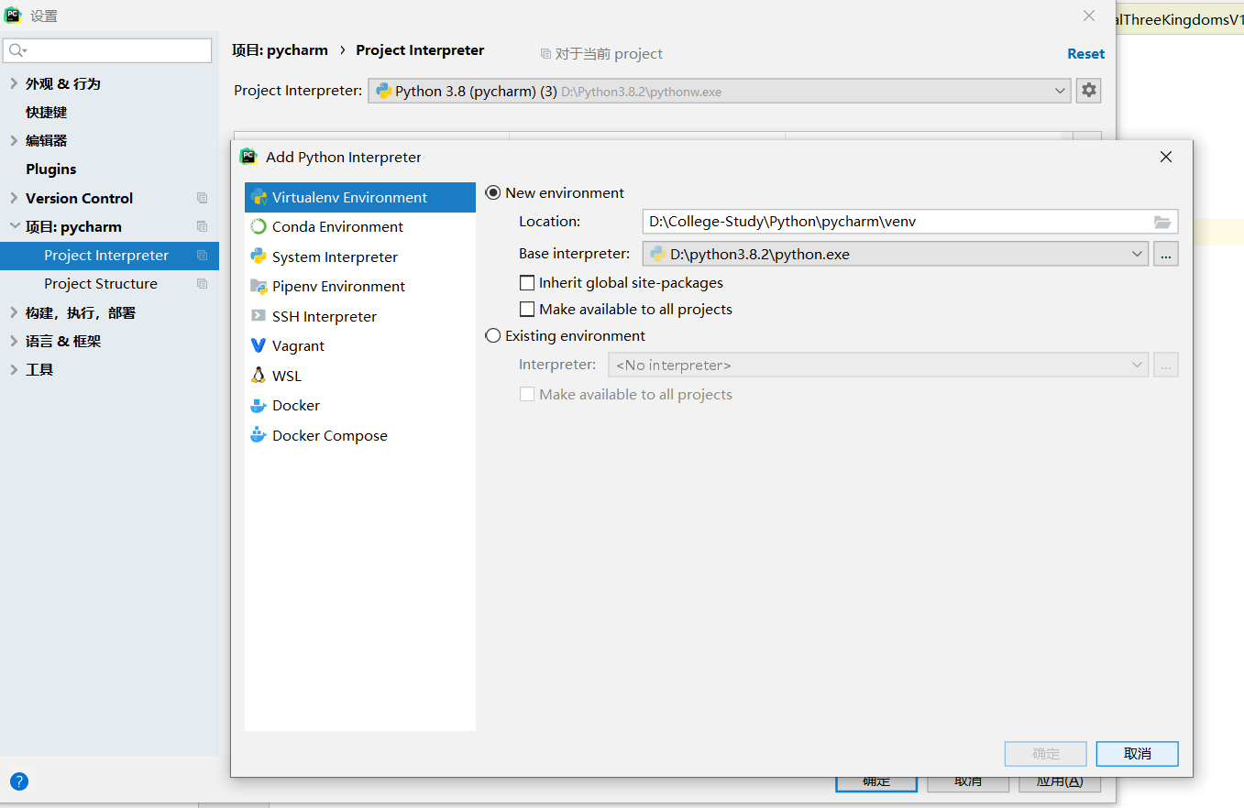Choose the WSL interpreter option
Viewport: 1244px width, 808px height.
(x=285, y=375)
